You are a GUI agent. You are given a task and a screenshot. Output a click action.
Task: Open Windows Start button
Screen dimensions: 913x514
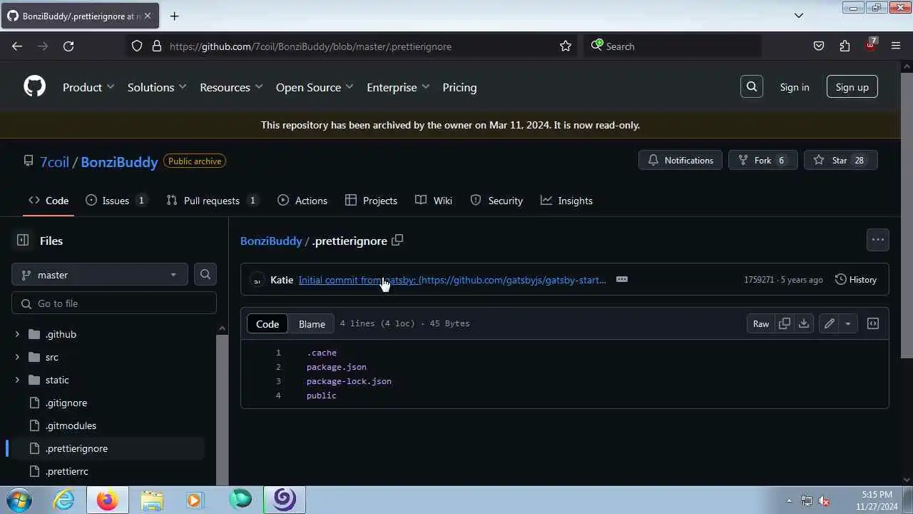(19, 500)
